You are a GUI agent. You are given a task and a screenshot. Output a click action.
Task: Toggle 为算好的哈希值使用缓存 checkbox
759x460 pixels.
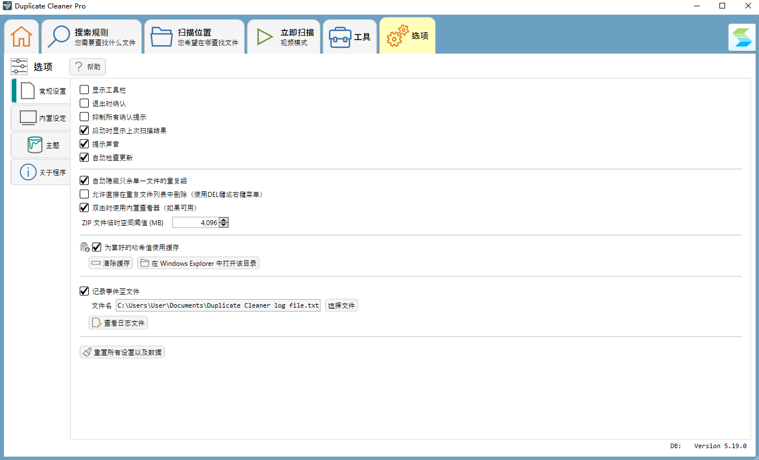[x=97, y=247]
